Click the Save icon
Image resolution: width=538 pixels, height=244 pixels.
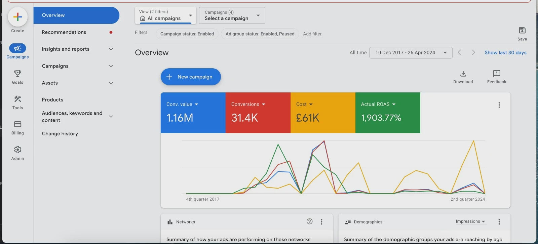point(522,31)
